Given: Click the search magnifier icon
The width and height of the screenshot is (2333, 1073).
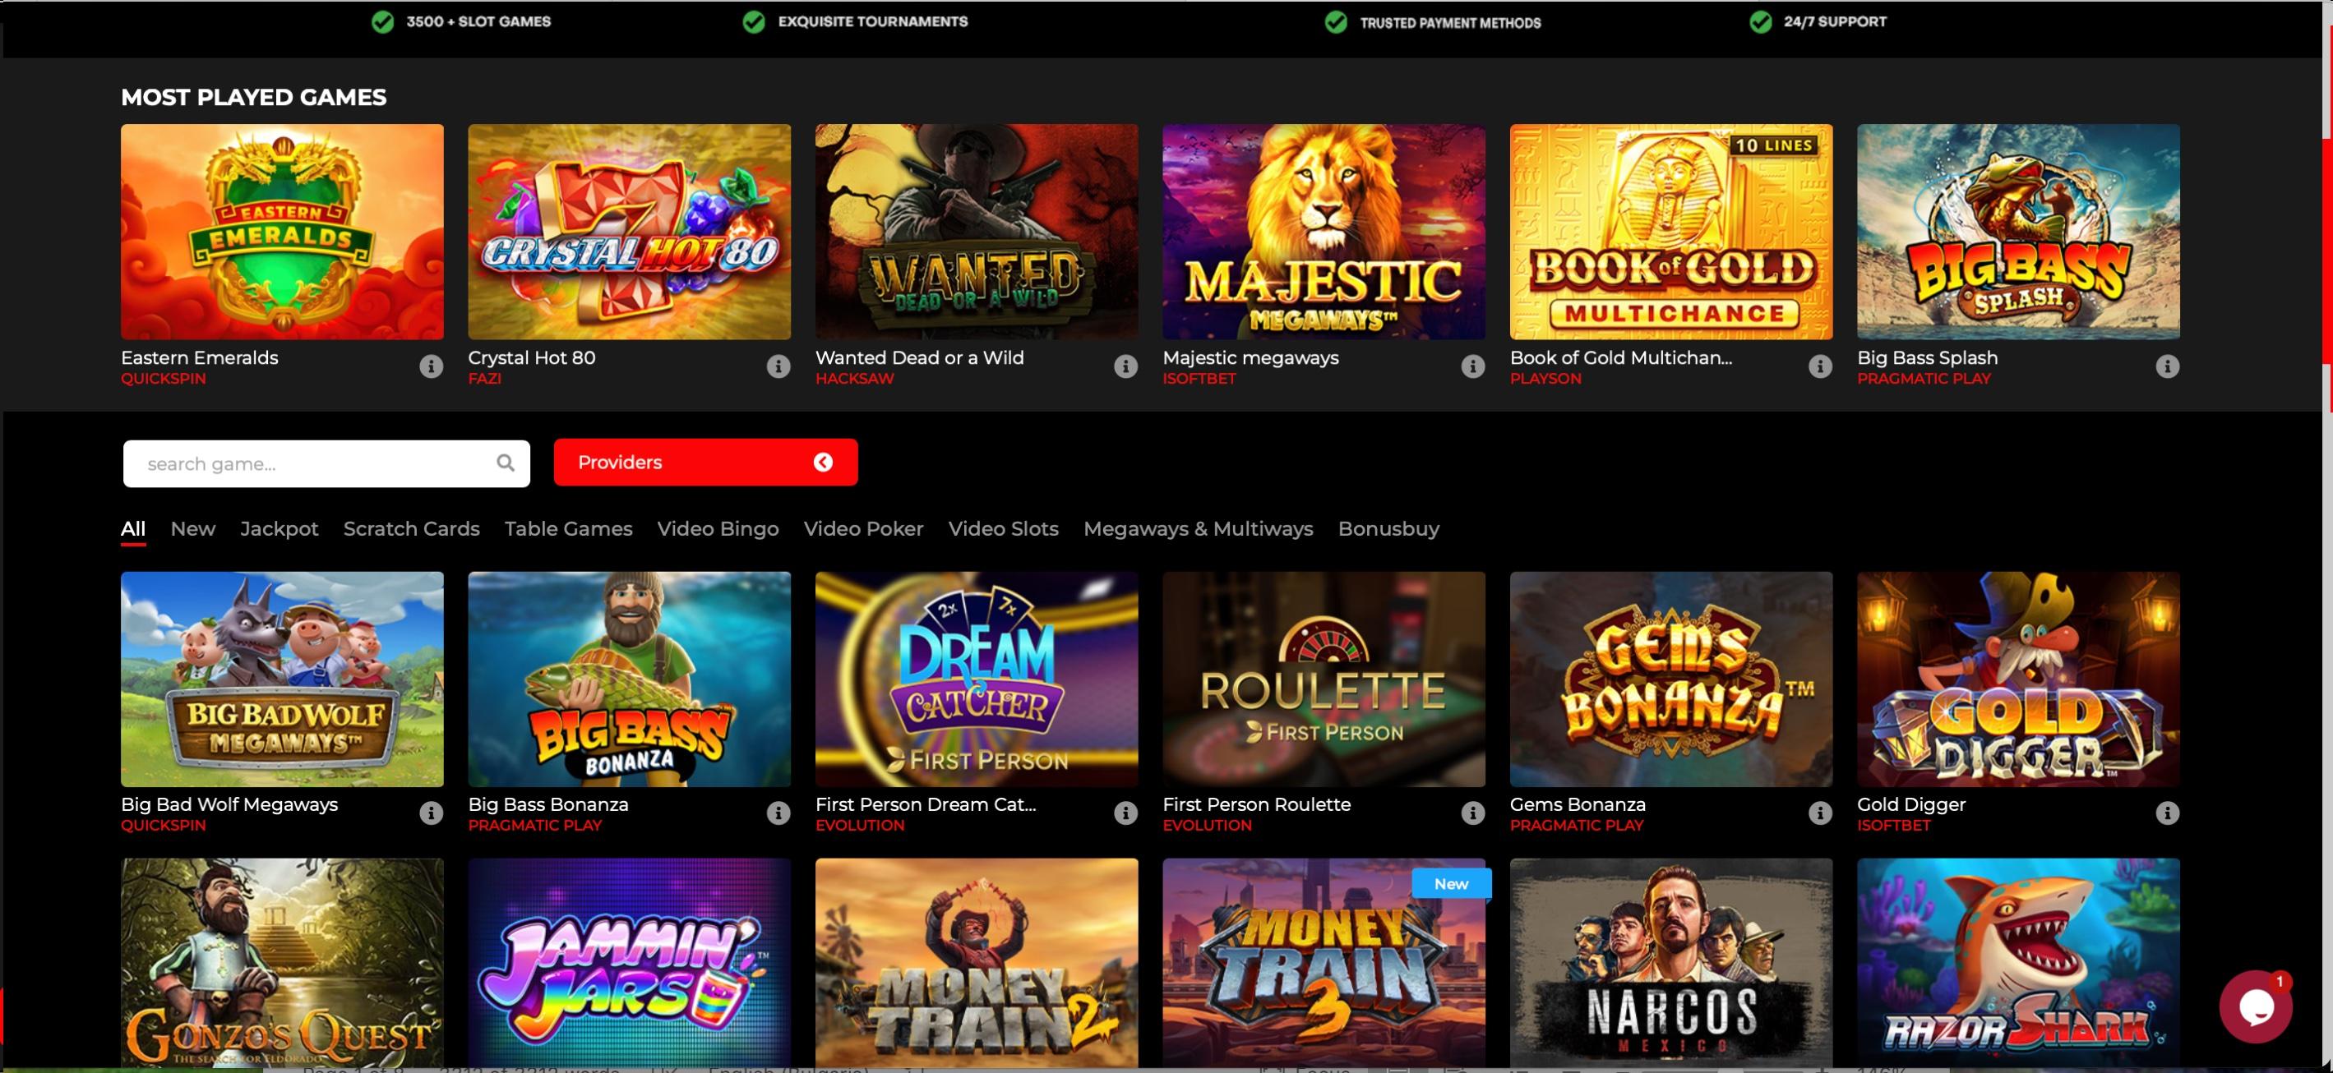Looking at the screenshot, I should click(x=506, y=463).
